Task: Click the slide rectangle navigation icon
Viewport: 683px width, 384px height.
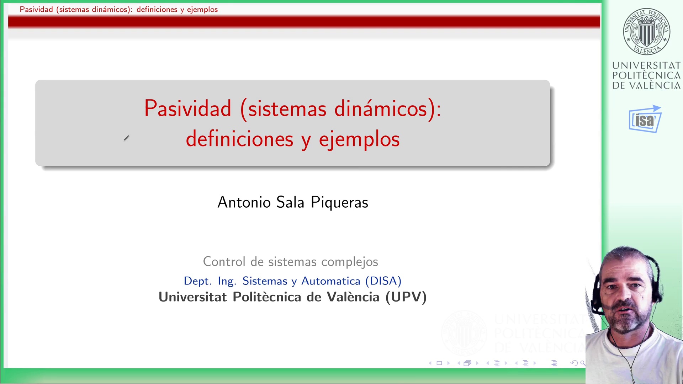Action: pyautogui.click(x=439, y=363)
